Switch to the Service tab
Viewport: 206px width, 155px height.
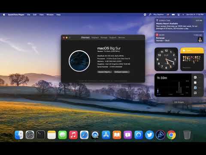[121, 37]
